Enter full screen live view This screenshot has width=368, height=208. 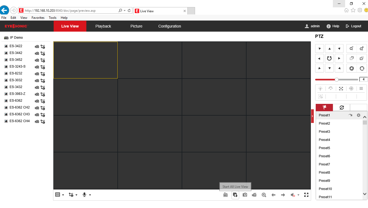point(306,195)
